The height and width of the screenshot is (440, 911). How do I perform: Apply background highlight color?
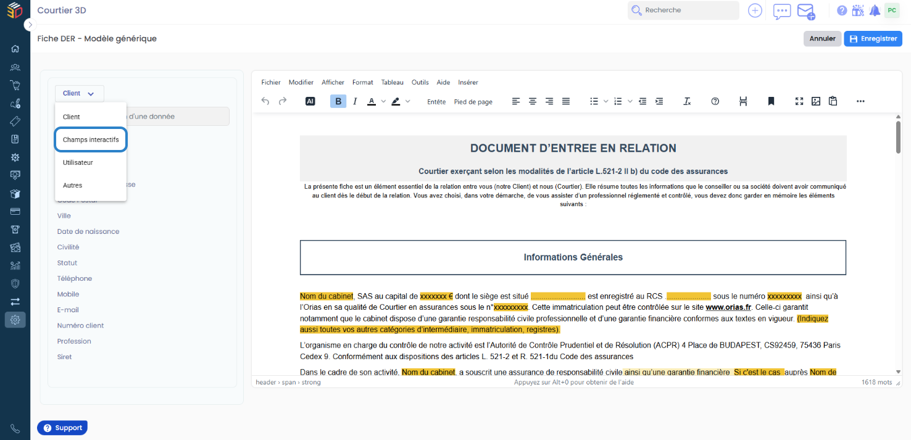(396, 101)
